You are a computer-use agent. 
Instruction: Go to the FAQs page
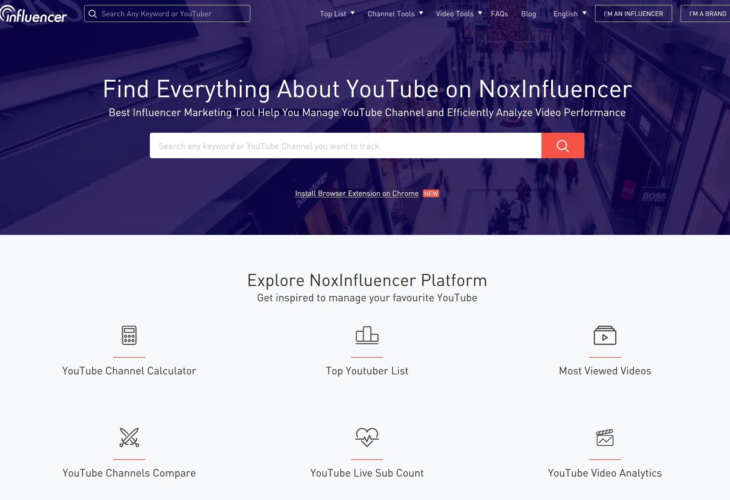[x=499, y=14]
